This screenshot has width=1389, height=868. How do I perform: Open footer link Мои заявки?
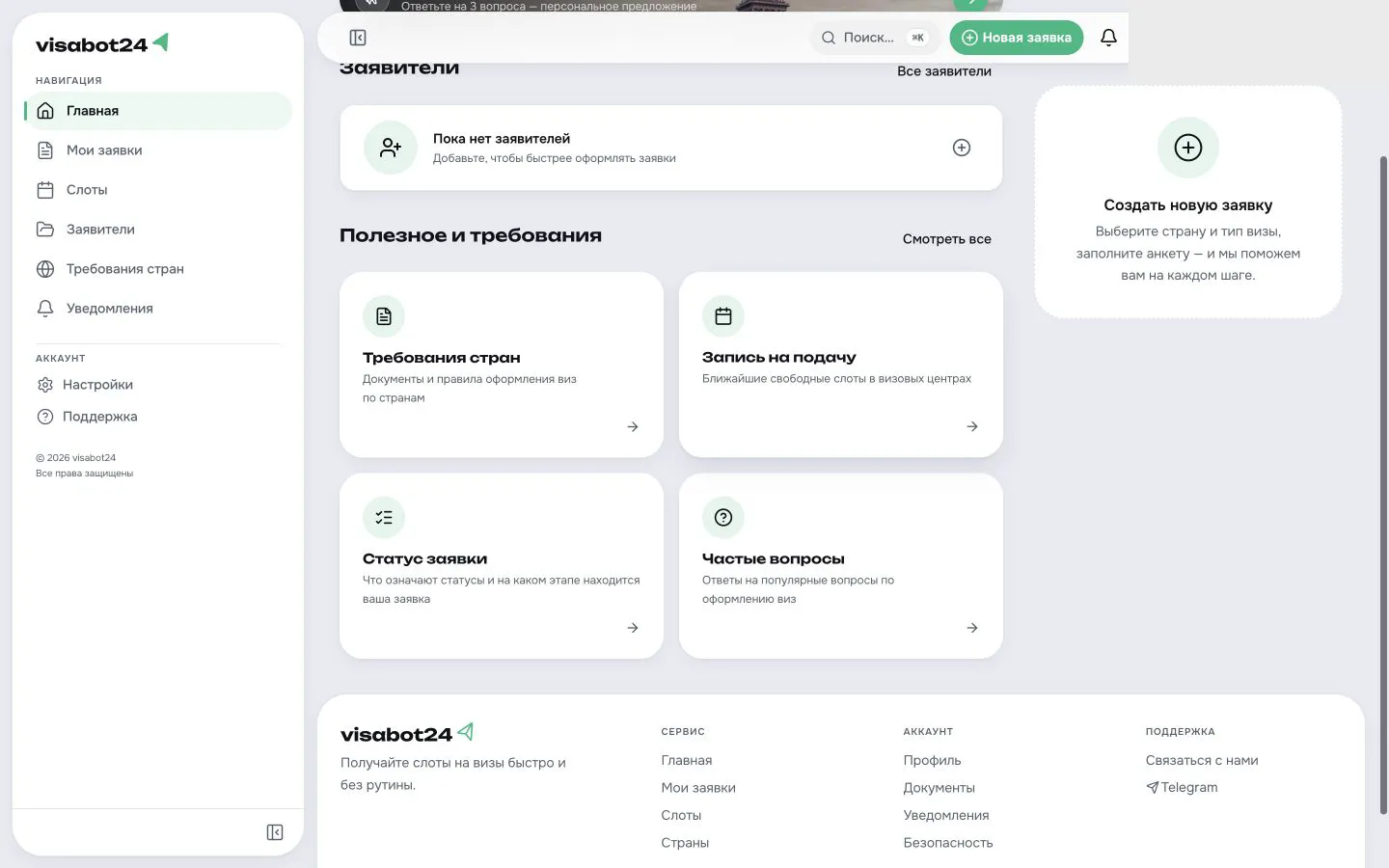[698, 788]
